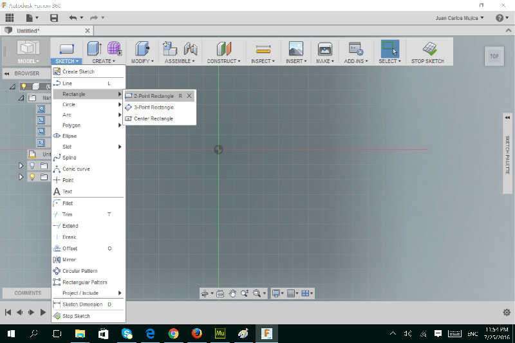Open the timeline settings gear
The image size is (515, 343).
click(x=507, y=312)
